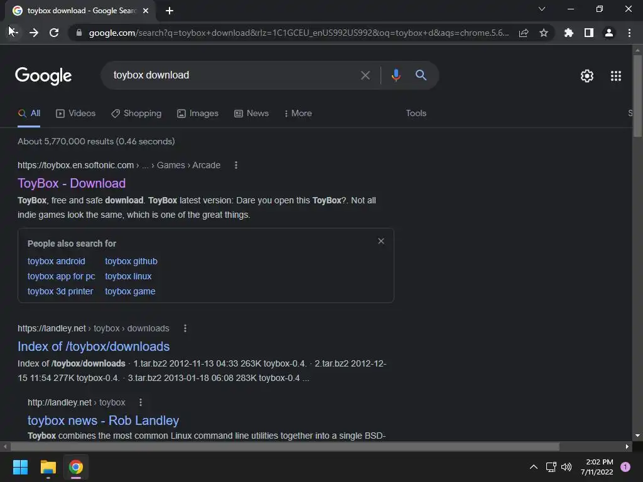The image size is (643, 482).
Task: Start voice search with the microphone
Action: pos(396,75)
